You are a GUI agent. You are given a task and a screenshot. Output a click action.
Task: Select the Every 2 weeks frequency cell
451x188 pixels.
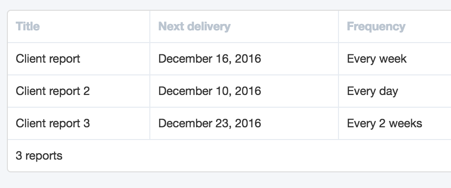pyautogui.click(x=385, y=123)
